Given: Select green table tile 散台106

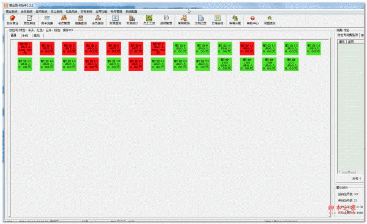Looking at the screenshot, I should 269,64.
